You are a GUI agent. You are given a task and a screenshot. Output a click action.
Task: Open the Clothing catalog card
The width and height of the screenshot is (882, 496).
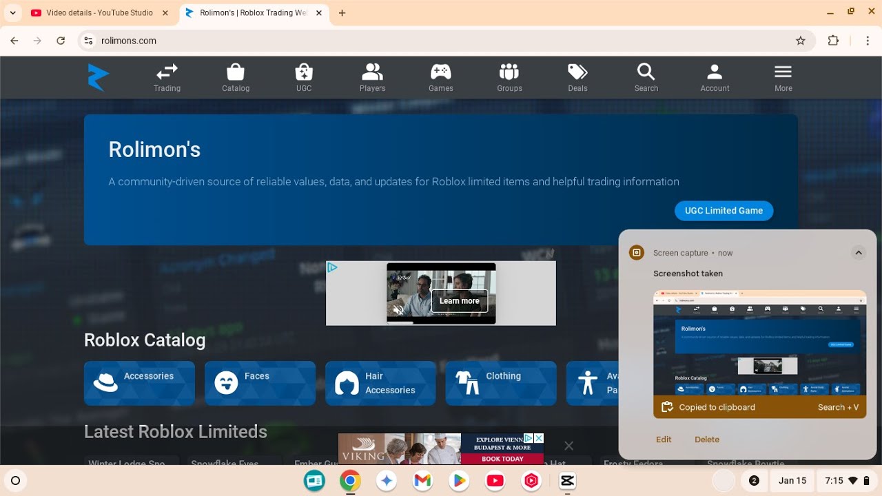click(501, 383)
